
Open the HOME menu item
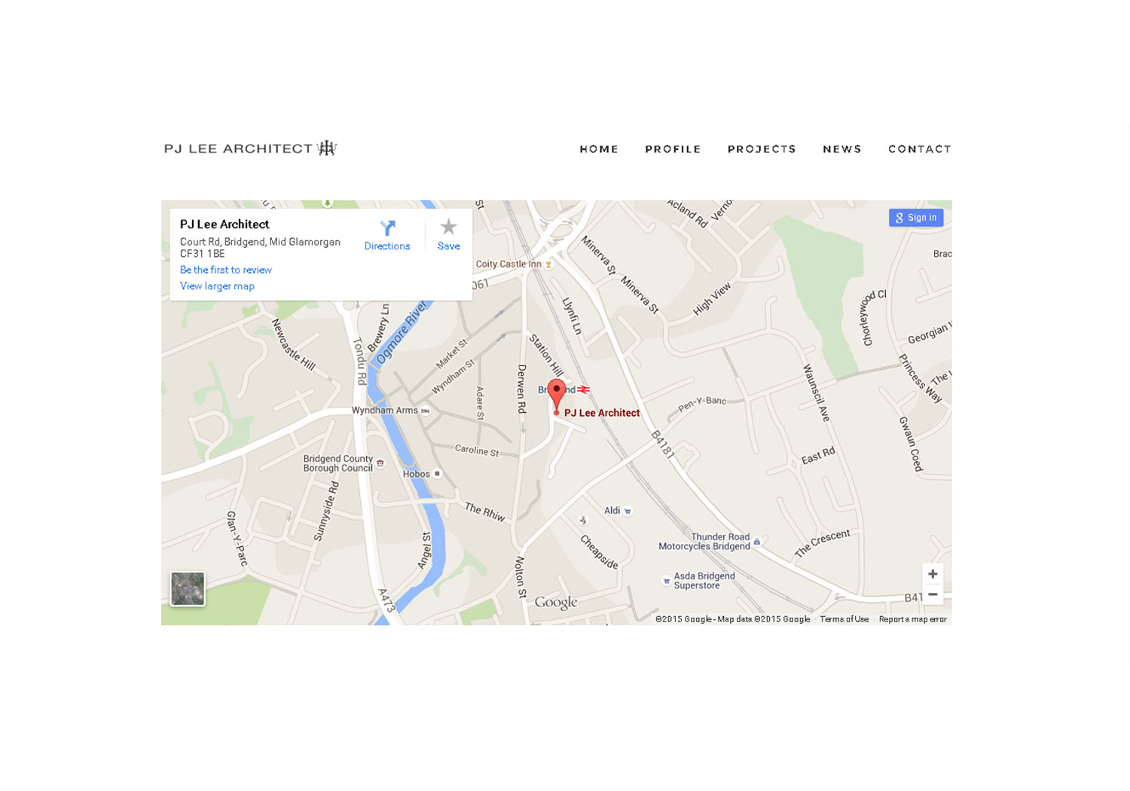point(599,149)
